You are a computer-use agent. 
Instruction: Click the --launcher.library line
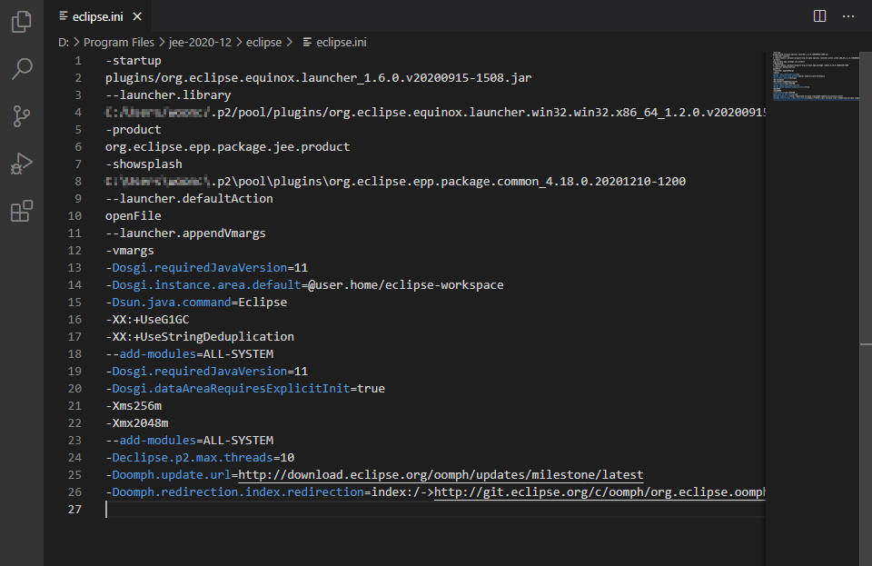pos(169,95)
